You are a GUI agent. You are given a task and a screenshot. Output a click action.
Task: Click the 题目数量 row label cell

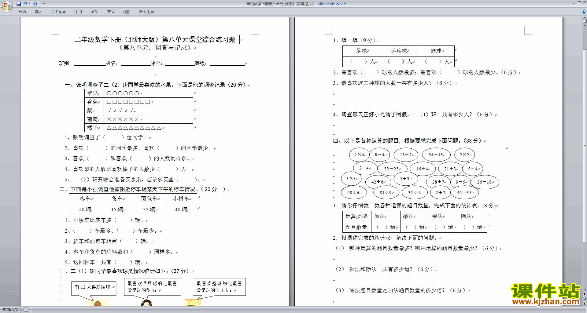click(x=357, y=227)
